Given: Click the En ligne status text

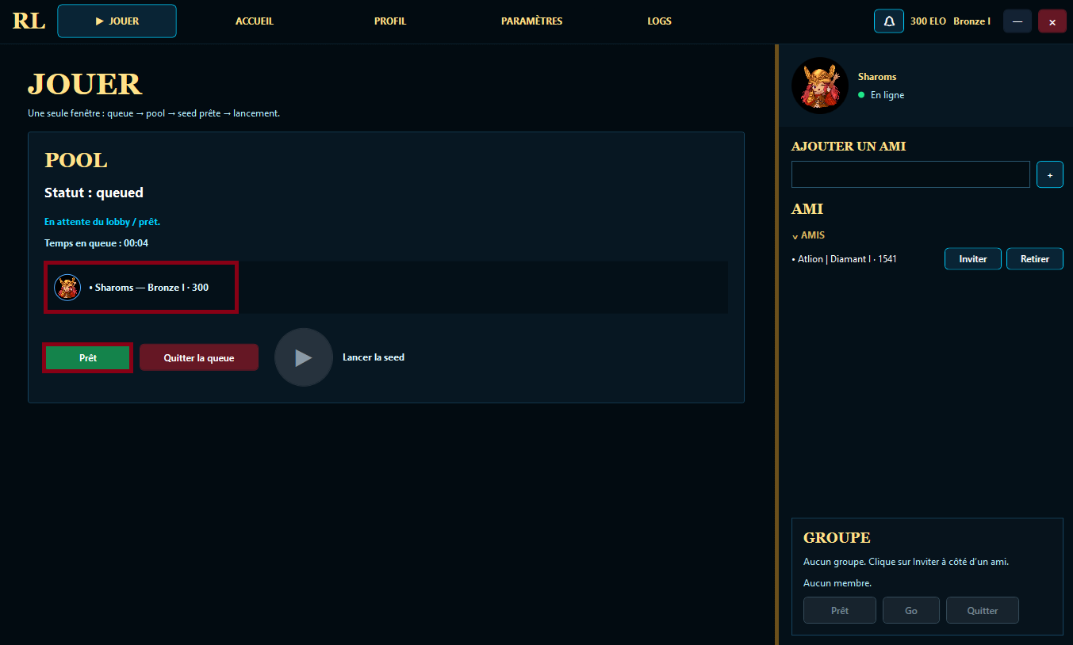Looking at the screenshot, I should point(887,95).
